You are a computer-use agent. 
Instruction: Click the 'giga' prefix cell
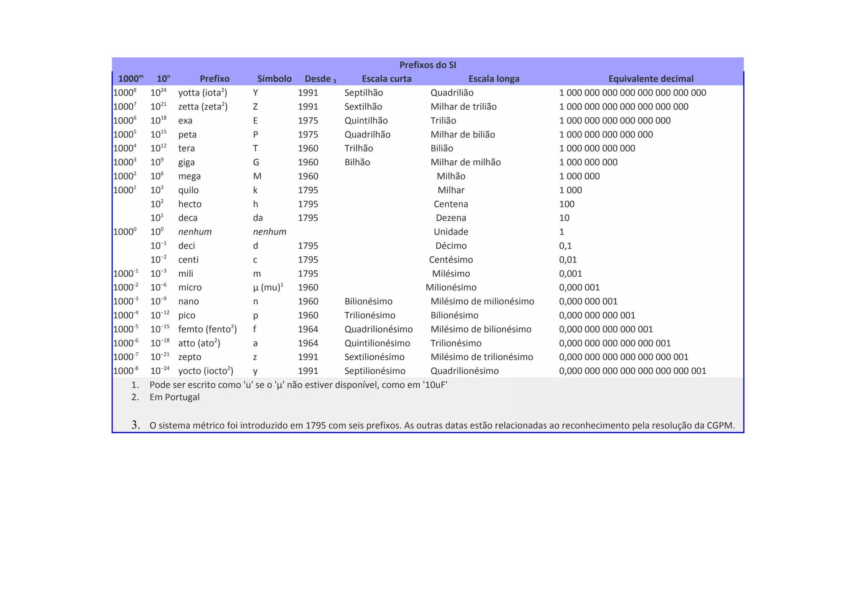point(186,162)
